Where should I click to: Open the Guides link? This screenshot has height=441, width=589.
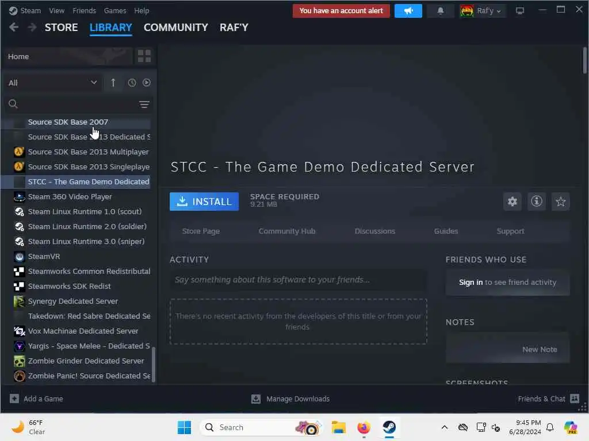(446, 231)
